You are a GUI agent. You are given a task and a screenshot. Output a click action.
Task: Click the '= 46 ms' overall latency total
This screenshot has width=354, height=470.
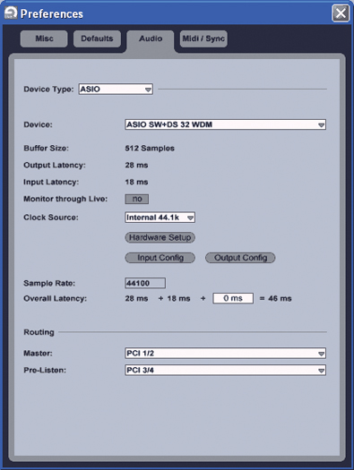click(275, 298)
